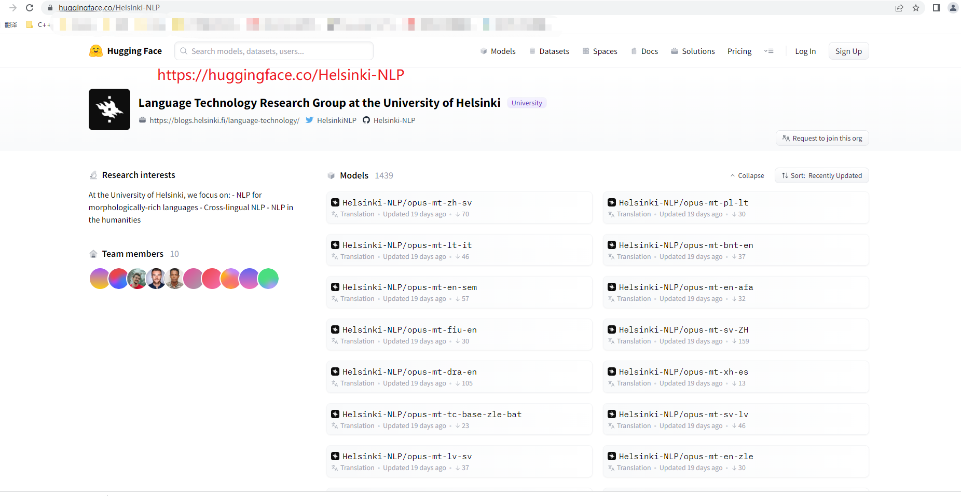The image size is (961, 496).
Task: Open the Datasets nav item
Action: (x=549, y=51)
